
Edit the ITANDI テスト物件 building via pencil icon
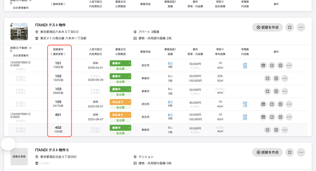tap(290, 27)
